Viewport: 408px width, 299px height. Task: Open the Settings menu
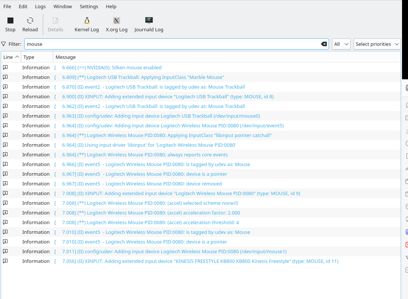point(89,6)
